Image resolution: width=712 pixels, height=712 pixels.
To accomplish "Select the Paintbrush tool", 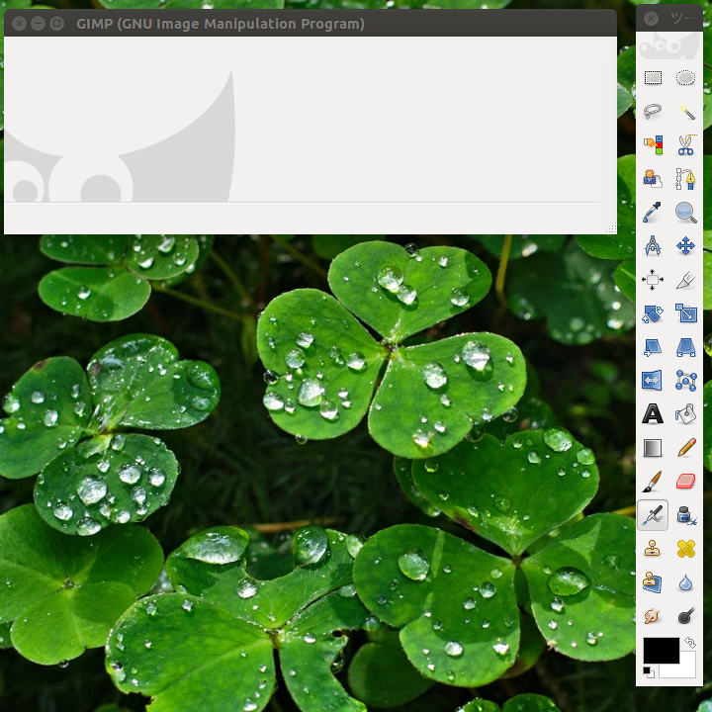I will tap(653, 482).
